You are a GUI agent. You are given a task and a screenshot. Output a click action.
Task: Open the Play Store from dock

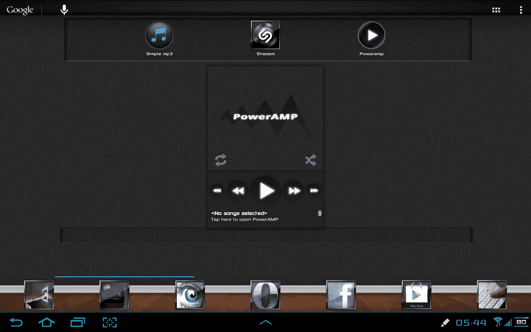point(417,295)
